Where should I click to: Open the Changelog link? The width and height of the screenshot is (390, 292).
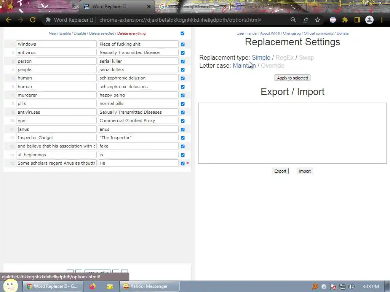(292, 33)
